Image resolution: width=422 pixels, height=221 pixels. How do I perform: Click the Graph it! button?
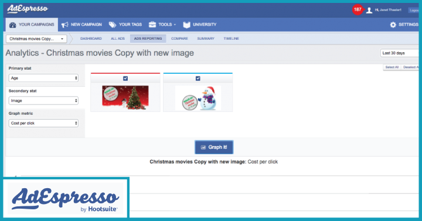click(214, 147)
